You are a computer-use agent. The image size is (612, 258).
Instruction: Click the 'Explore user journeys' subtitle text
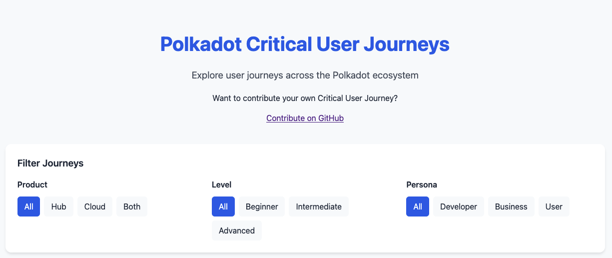(305, 75)
